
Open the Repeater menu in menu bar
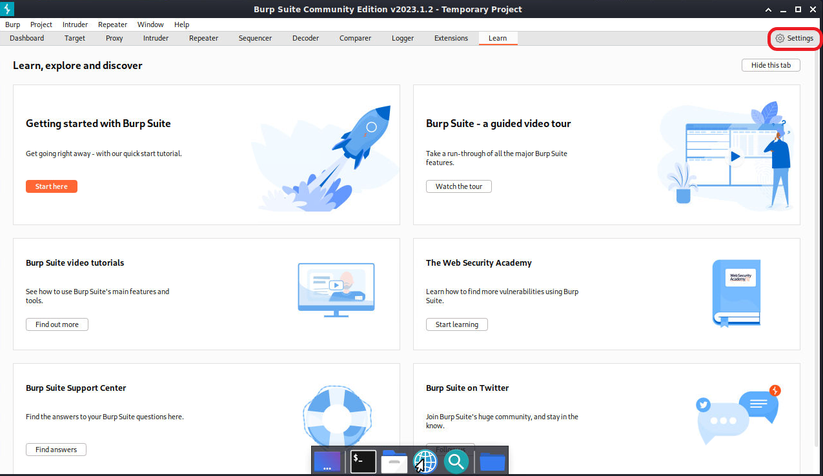(x=113, y=25)
